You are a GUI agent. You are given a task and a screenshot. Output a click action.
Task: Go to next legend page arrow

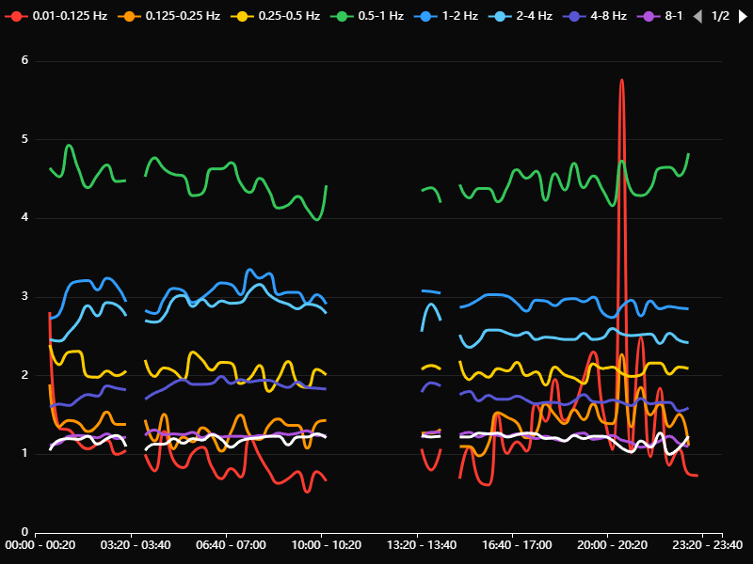tap(741, 17)
